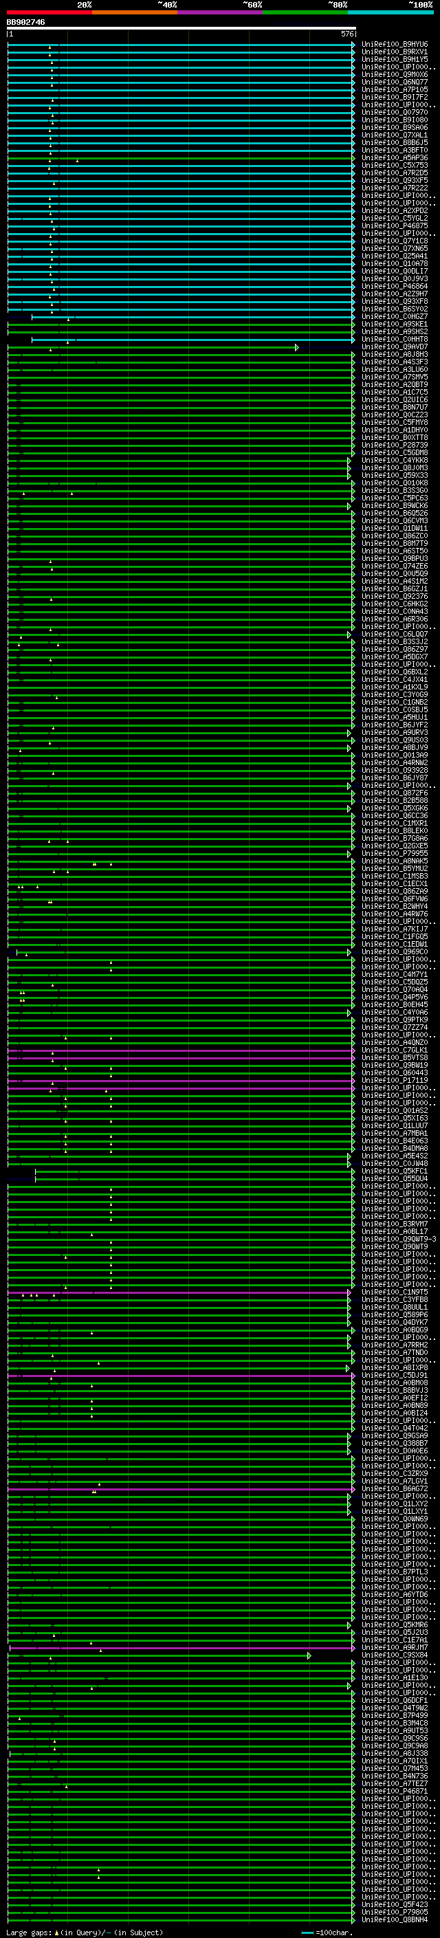Click the cyan alignment bar of UniRef100_B9HYU6

click(x=181, y=45)
